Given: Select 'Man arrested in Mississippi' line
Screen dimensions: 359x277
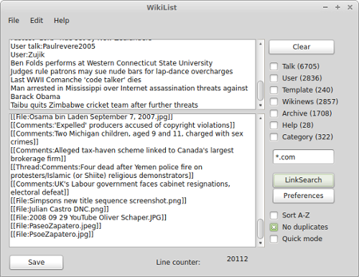Looking at the screenshot, I should pyautogui.click(x=129, y=93).
